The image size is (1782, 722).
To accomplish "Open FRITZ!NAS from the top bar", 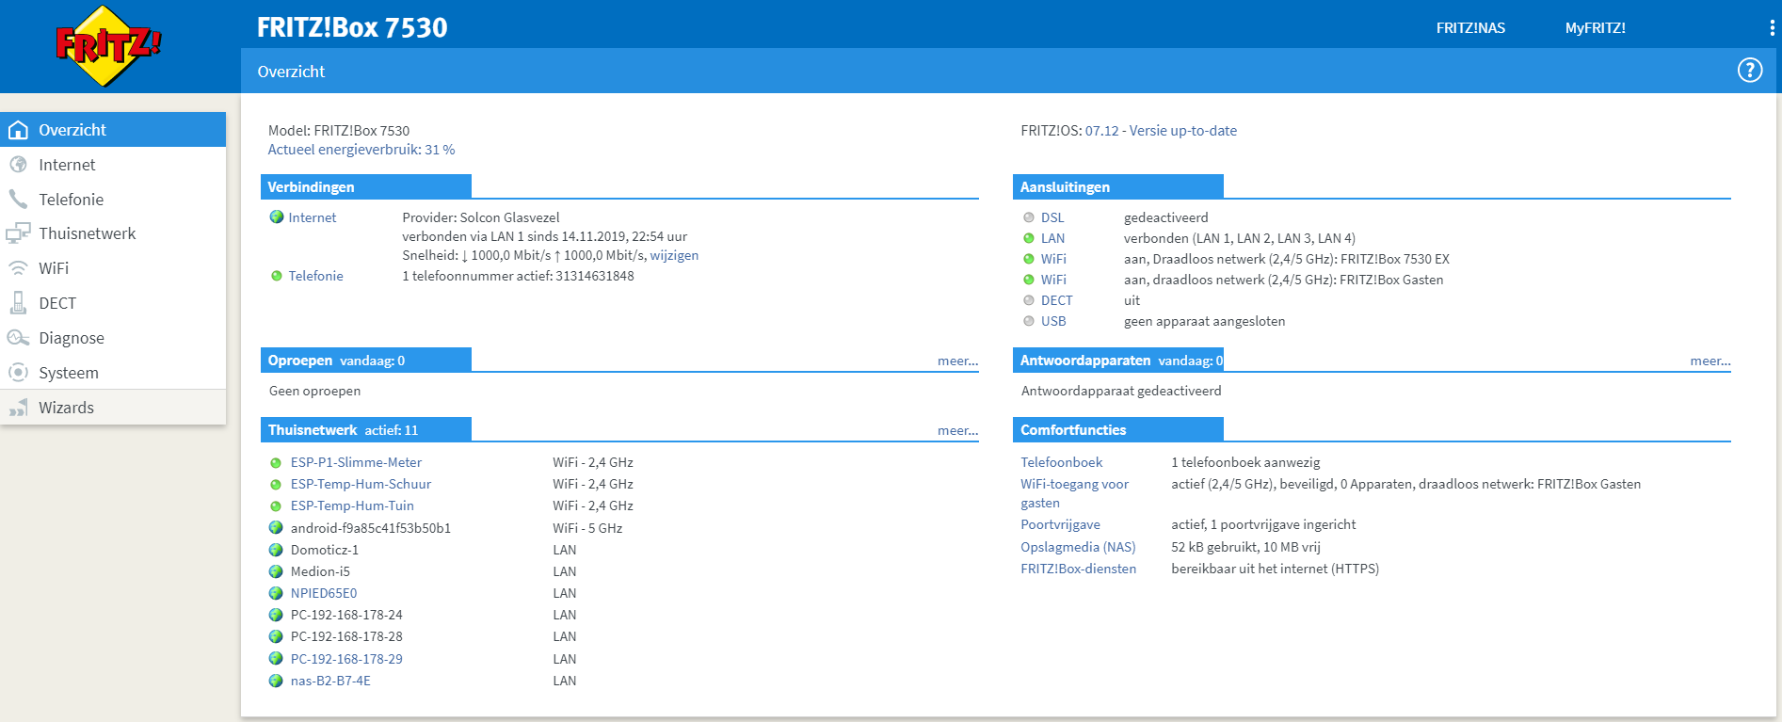I will 1470,28.
